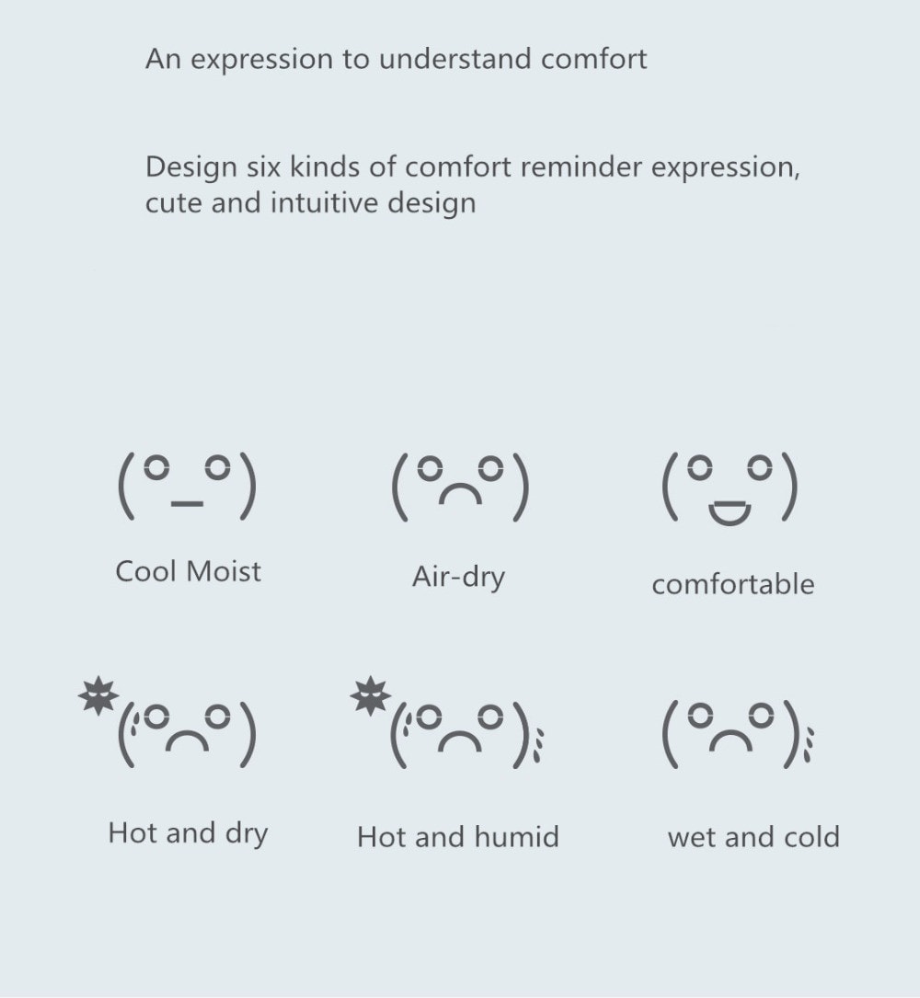Screen dimensions: 920x998
Task: Click the "Hot and dry" label
Action: click(188, 833)
